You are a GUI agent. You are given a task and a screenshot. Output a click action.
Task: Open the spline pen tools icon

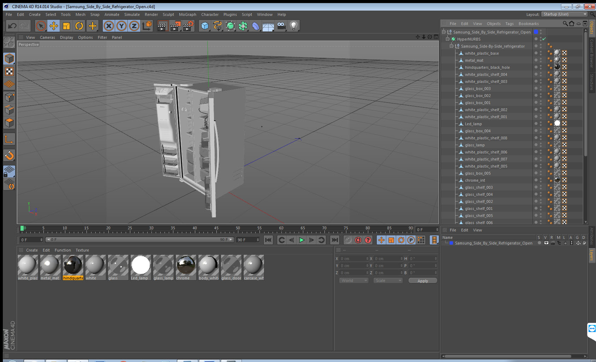coord(217,26)
